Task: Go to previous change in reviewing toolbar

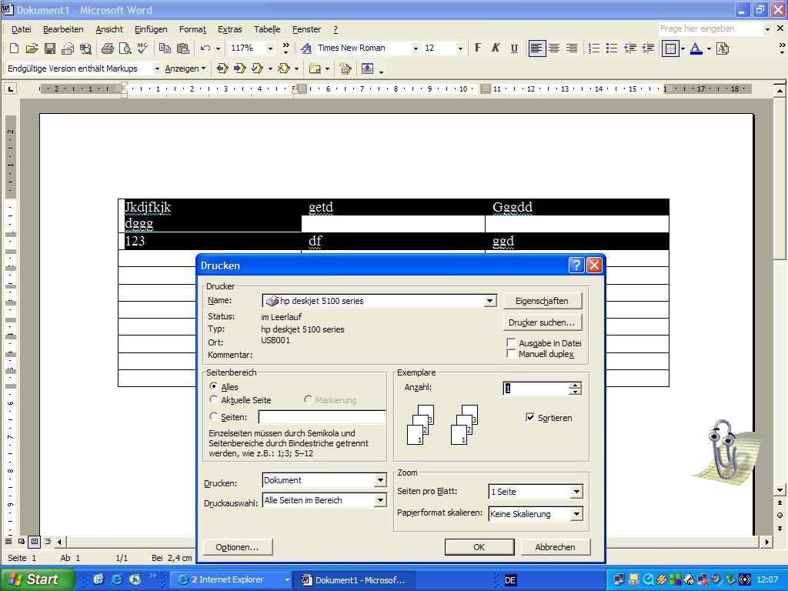Action: [x=222, y=68]
